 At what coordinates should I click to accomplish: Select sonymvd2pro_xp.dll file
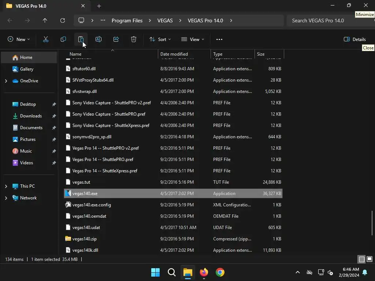(173, 137)
